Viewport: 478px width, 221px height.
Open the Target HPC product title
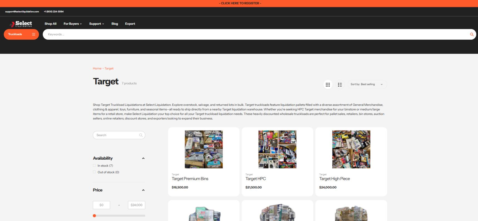pyautogui.click(x=255, y=179)
